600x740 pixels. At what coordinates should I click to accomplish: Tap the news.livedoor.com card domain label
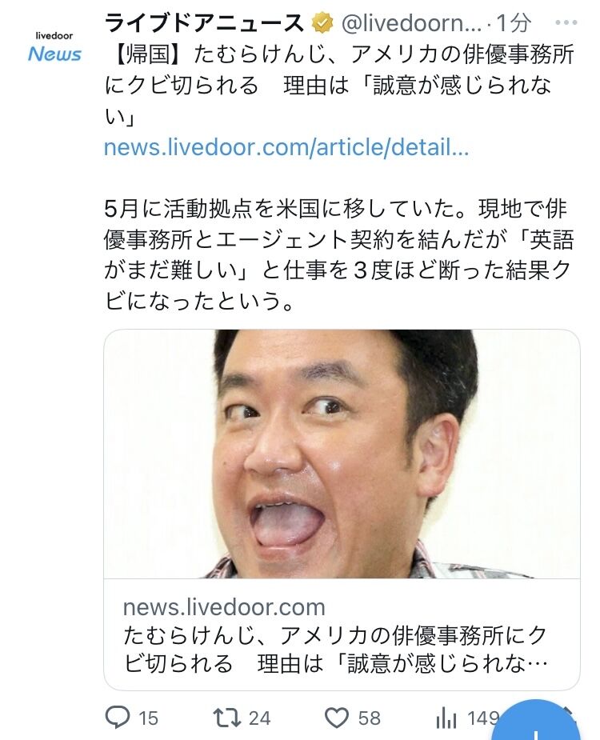(224, 607)
